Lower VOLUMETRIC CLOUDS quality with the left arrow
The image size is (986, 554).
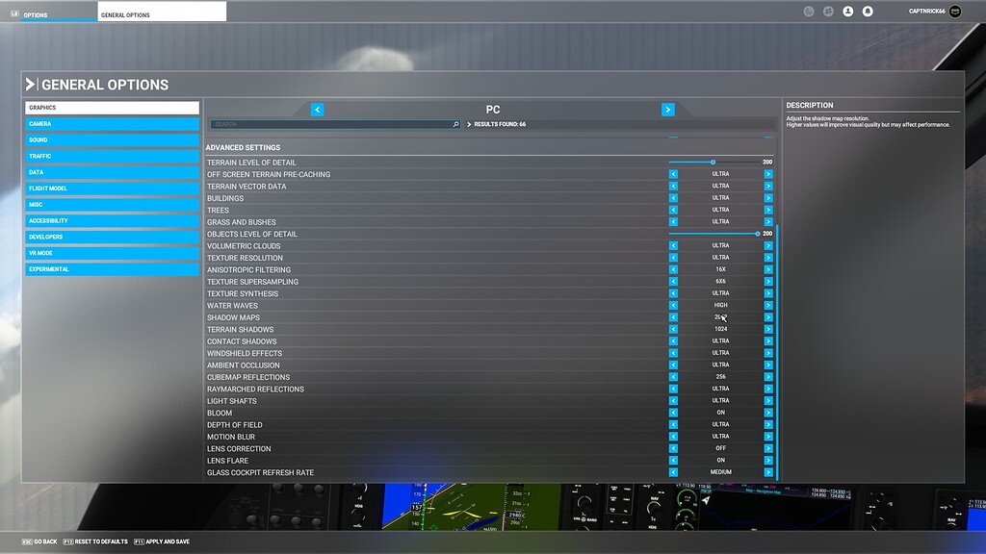point(672,245)
